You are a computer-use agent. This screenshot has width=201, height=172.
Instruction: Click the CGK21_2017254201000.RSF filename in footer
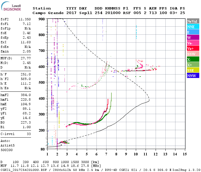point(24,170)
